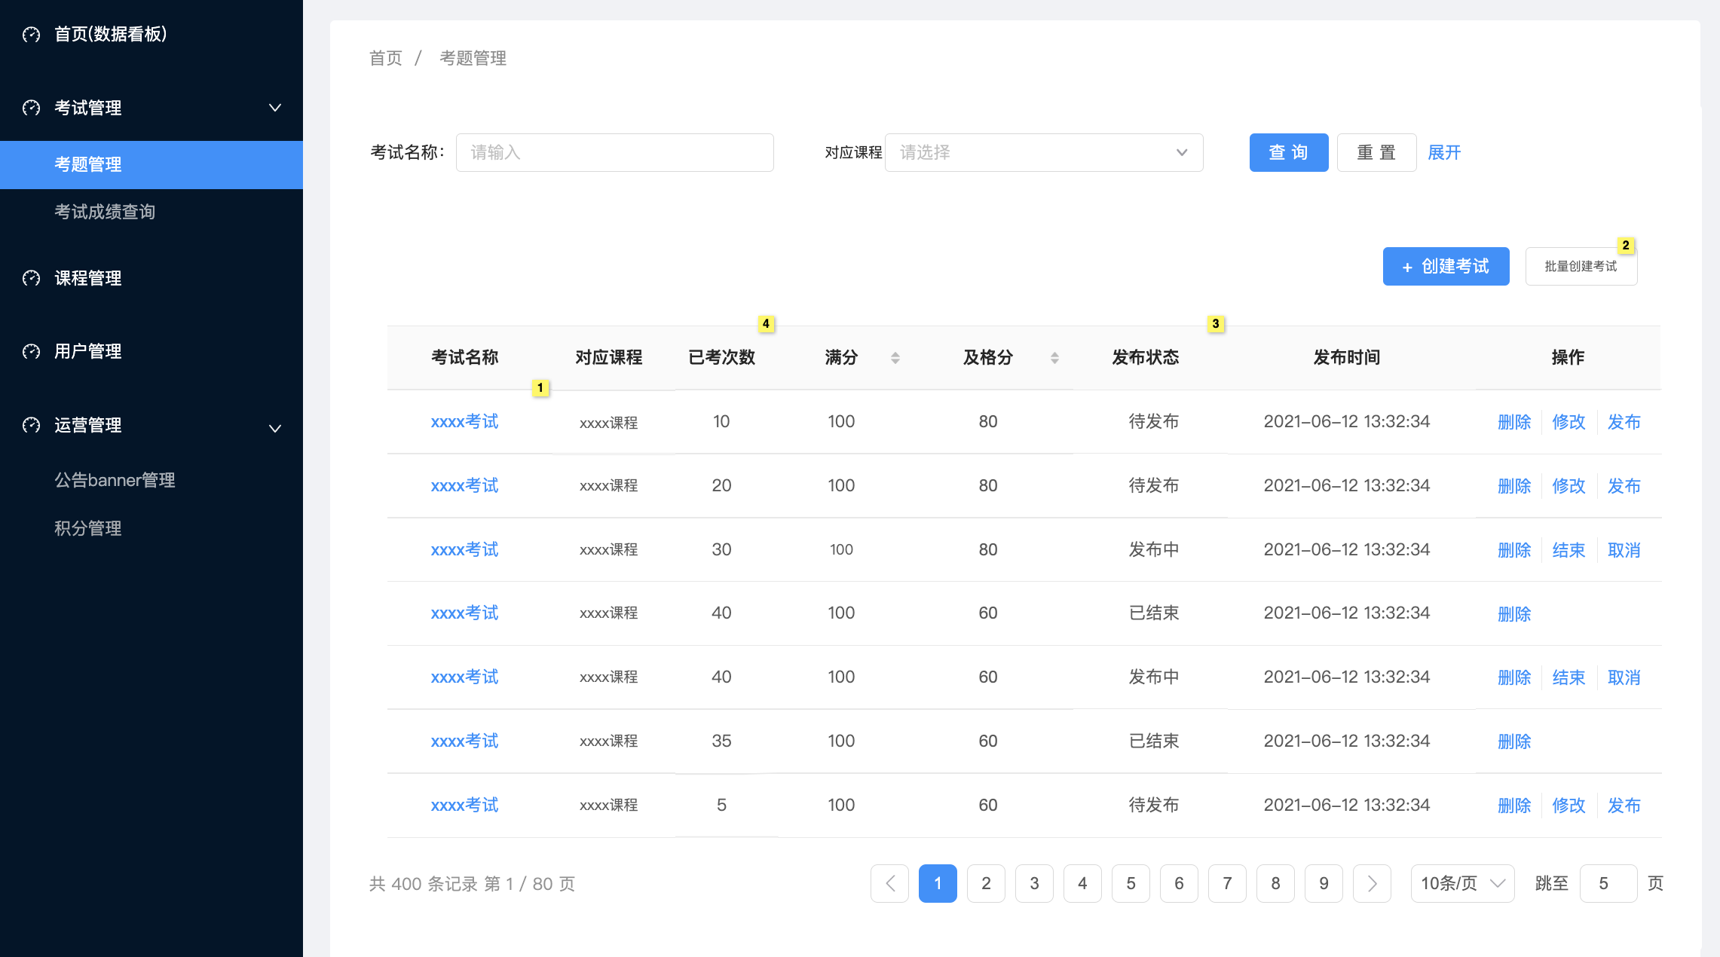Collapse the 考试管理 menu chevron
The height and width of the screenshot is (957, 1720).
pos(275,108)
